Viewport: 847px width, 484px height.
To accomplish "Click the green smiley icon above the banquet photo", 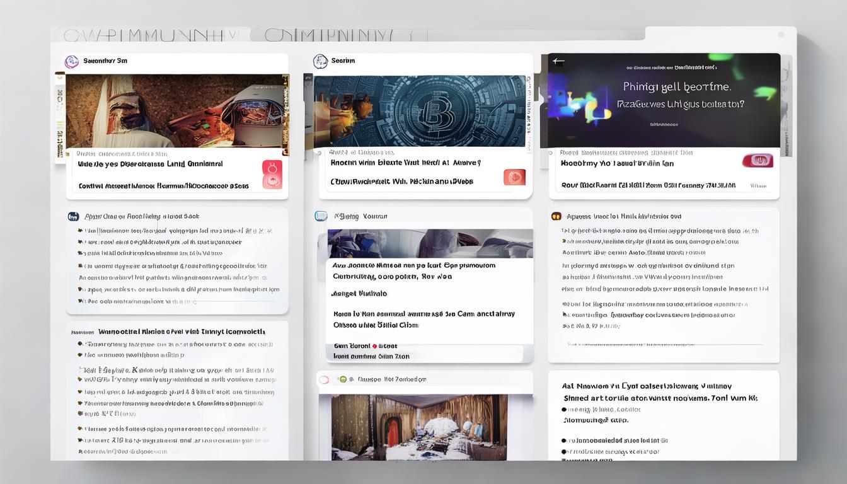I will 343,379.
